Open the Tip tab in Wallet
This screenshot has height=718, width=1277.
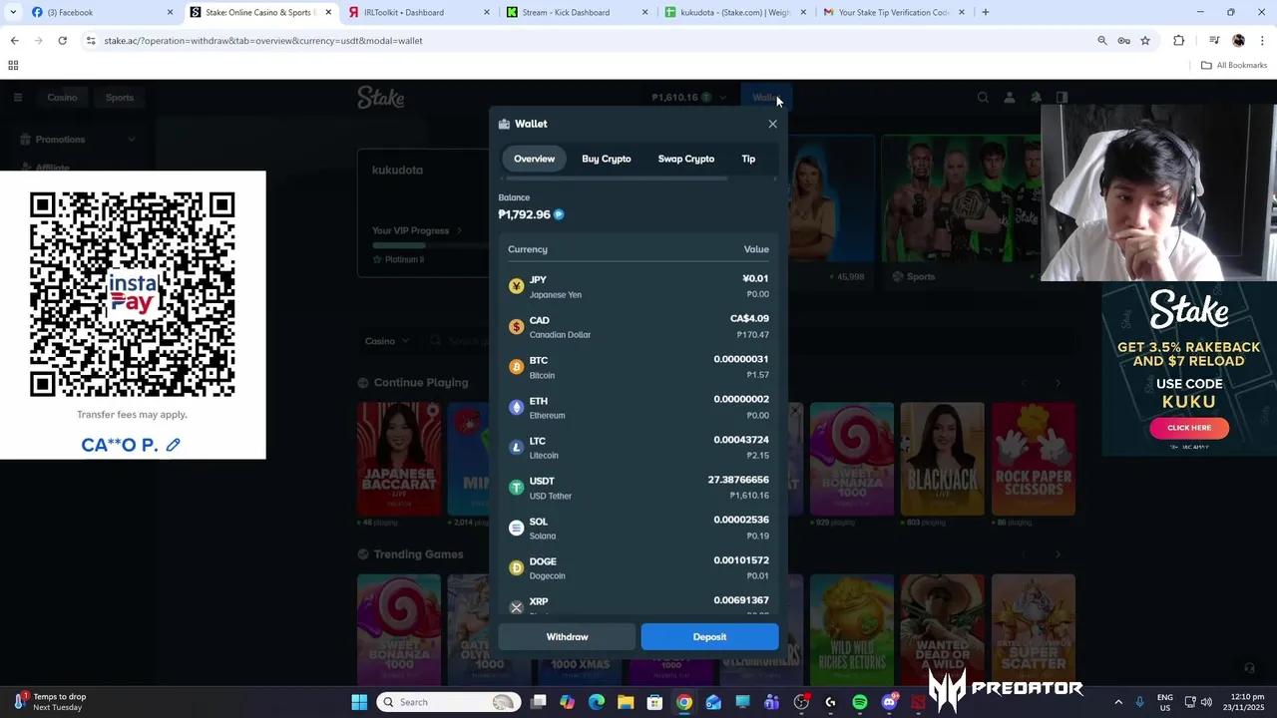(748, 159)
